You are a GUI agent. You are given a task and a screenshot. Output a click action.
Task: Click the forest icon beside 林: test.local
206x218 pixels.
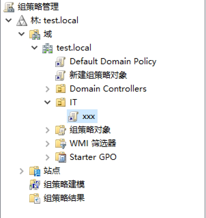coord(21,21)
